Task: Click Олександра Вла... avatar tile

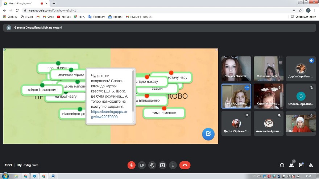Action: [301, 96]
